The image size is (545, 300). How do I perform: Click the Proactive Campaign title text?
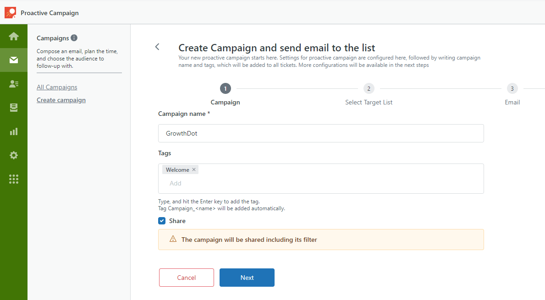pos(50,13)
